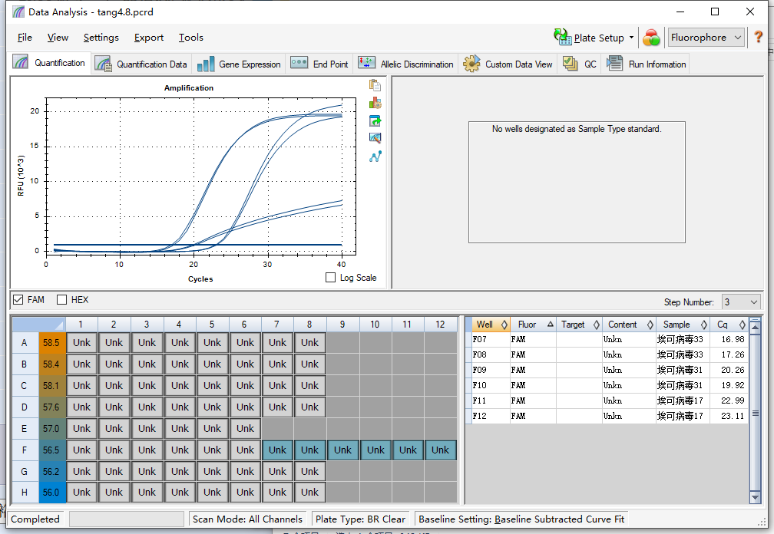Viewport: 774px width, 534px height.
Task: Open the File menu
Action: coord(25,38)
